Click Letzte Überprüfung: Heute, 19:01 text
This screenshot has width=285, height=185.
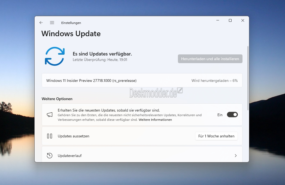[100, 60]
